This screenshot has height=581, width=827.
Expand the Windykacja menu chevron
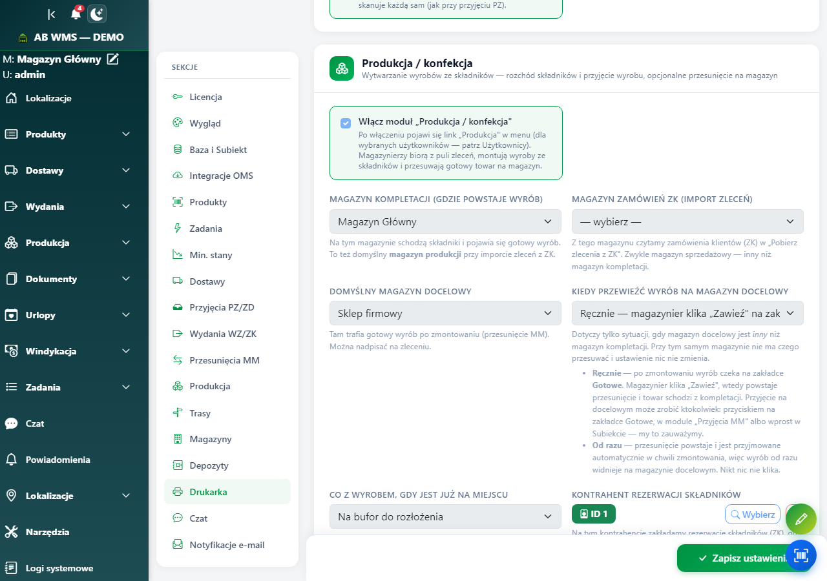coord(126,351)
